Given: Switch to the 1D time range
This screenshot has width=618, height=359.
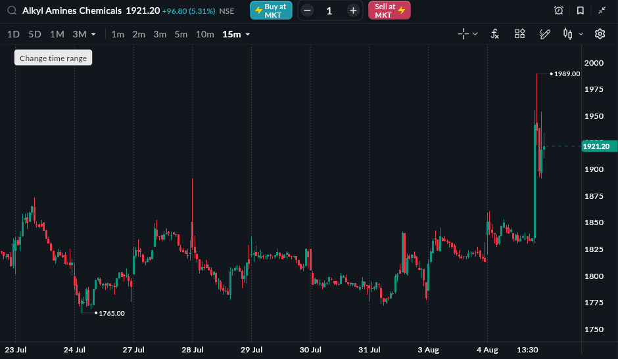Looking at the screenshot, I should coord(13,34).
